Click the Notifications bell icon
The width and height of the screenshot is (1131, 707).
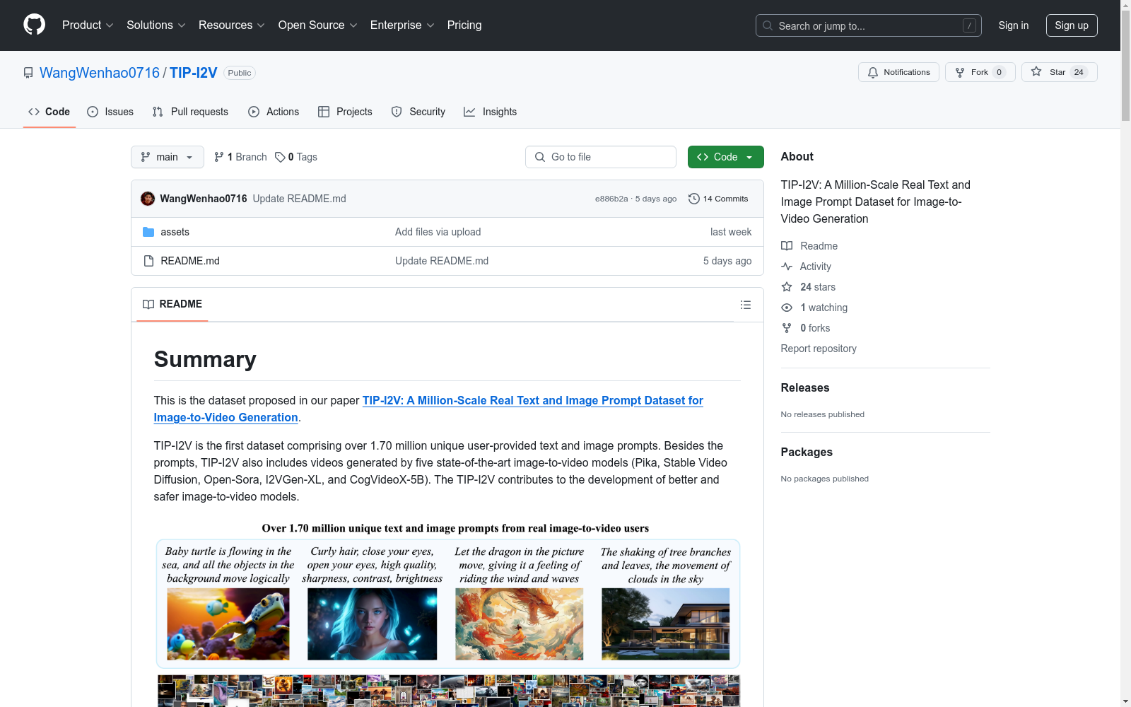(x=873, y=72)
